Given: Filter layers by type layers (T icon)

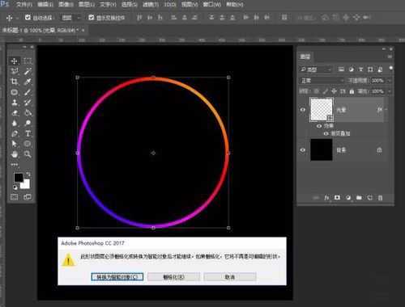Looking at the screenshot, I should 360,69.
